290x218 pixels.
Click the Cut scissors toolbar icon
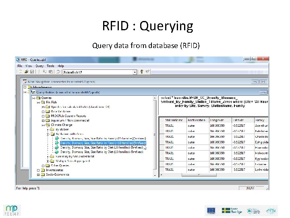[39, 72]
